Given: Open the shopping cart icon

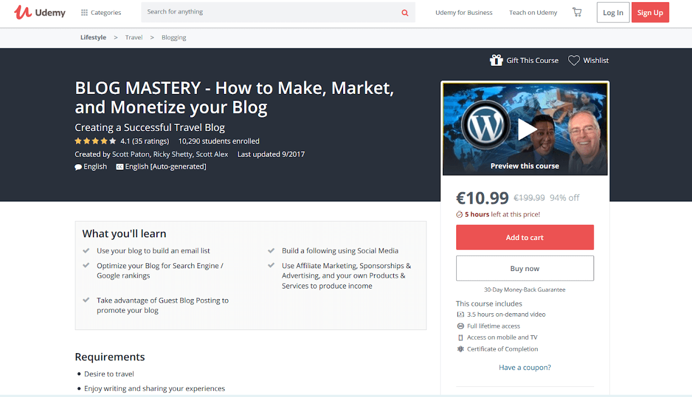Looking at the screenshot, I should pos(577,12).
